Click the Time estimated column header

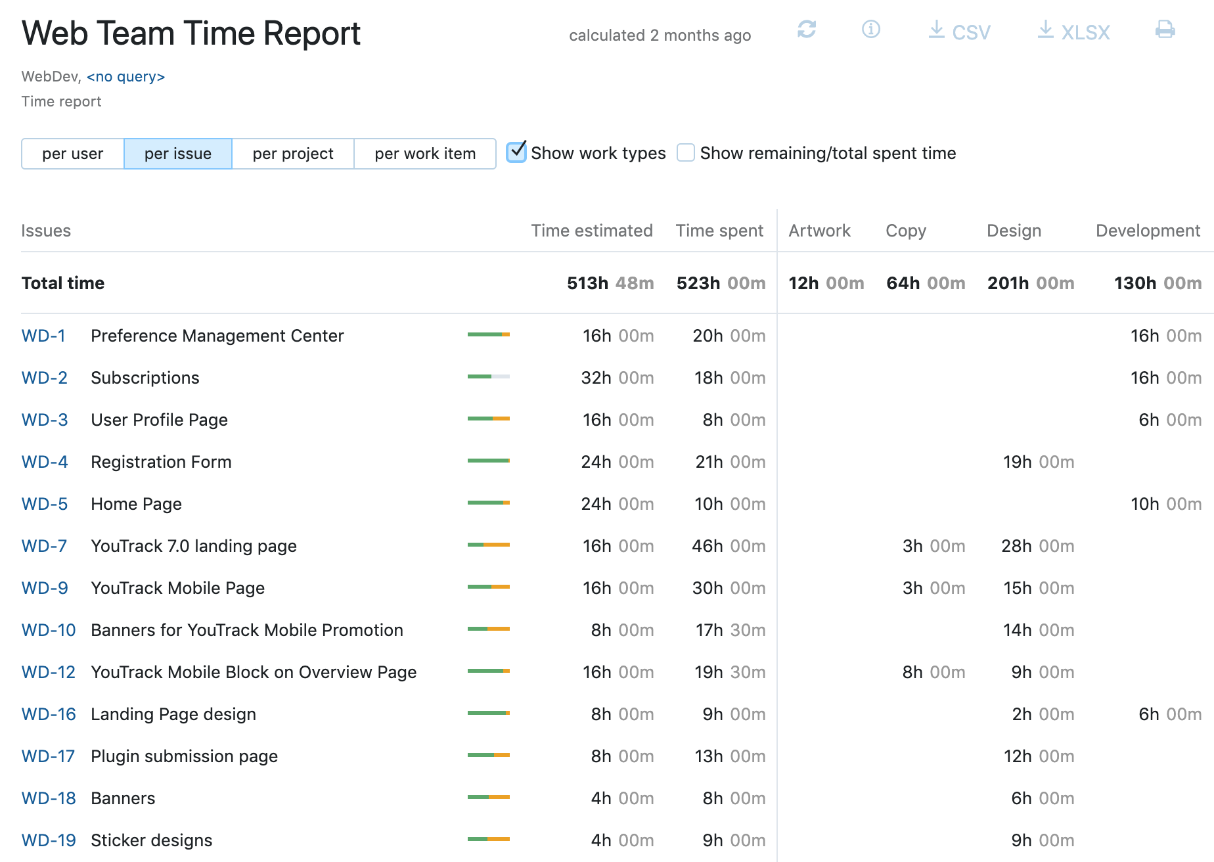(591, 231)
